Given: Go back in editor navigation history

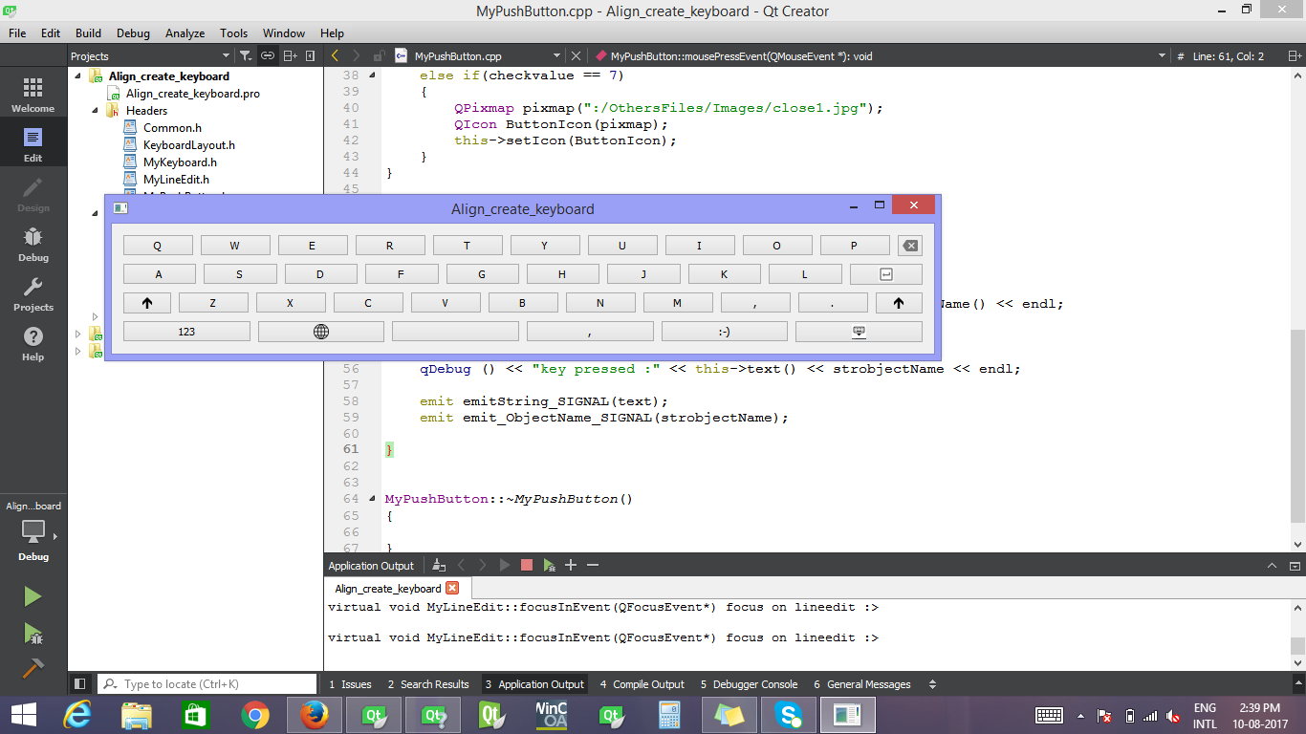Looking at the screenshot, I should pos(334,56).
